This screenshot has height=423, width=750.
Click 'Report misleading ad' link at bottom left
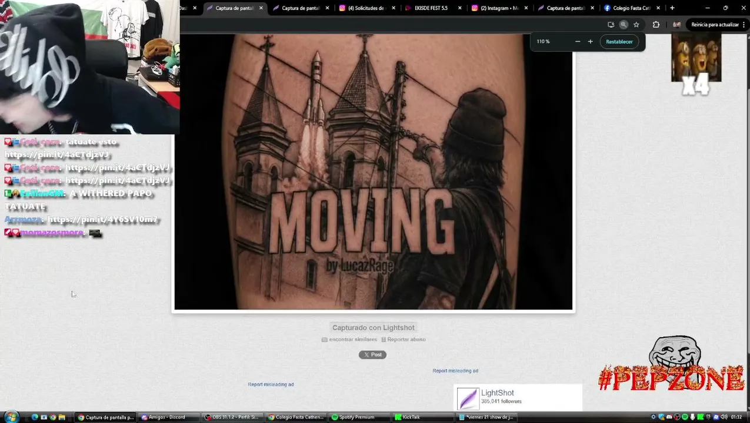pyautogui.click(x=271, y=384)
